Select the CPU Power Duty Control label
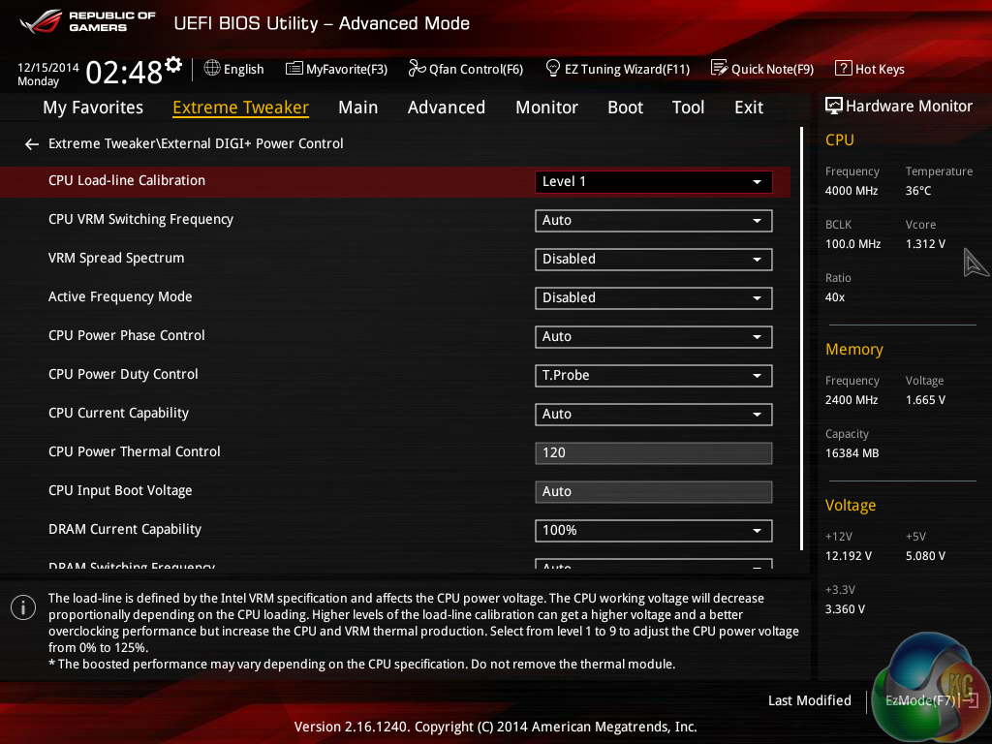Viewport: 992px width, 744px height. pos(123,375)
